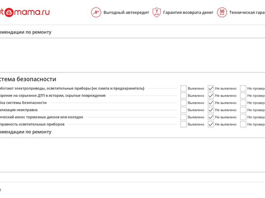This screenshot has height=198, width=265.
Task: Select the row text 'сигнализация неисправна'
Action: pyautogui.click(x=19, y=110)
